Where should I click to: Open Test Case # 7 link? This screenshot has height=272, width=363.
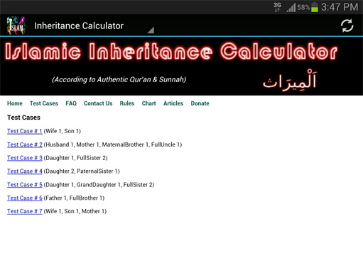click(25, 211)
